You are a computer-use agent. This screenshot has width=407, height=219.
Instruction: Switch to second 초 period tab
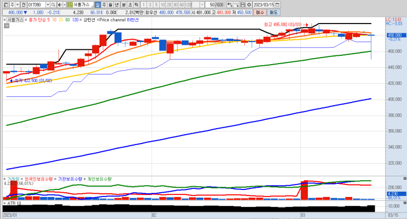tap(130, 5)
